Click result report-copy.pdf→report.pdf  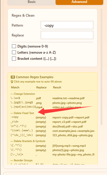[x=71, y=118]
